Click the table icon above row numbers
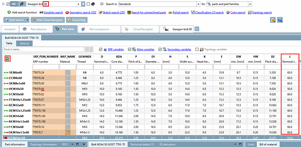 coord(8,59)
